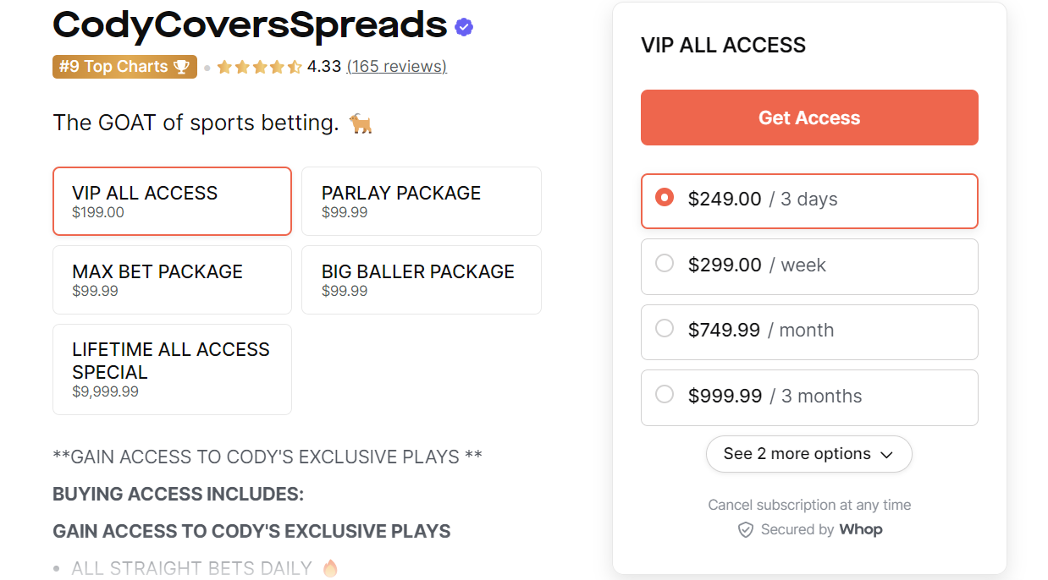
Task: Select the LIFETIME ALL ACCESS SPECIAL card
Action: pos(172,369)
